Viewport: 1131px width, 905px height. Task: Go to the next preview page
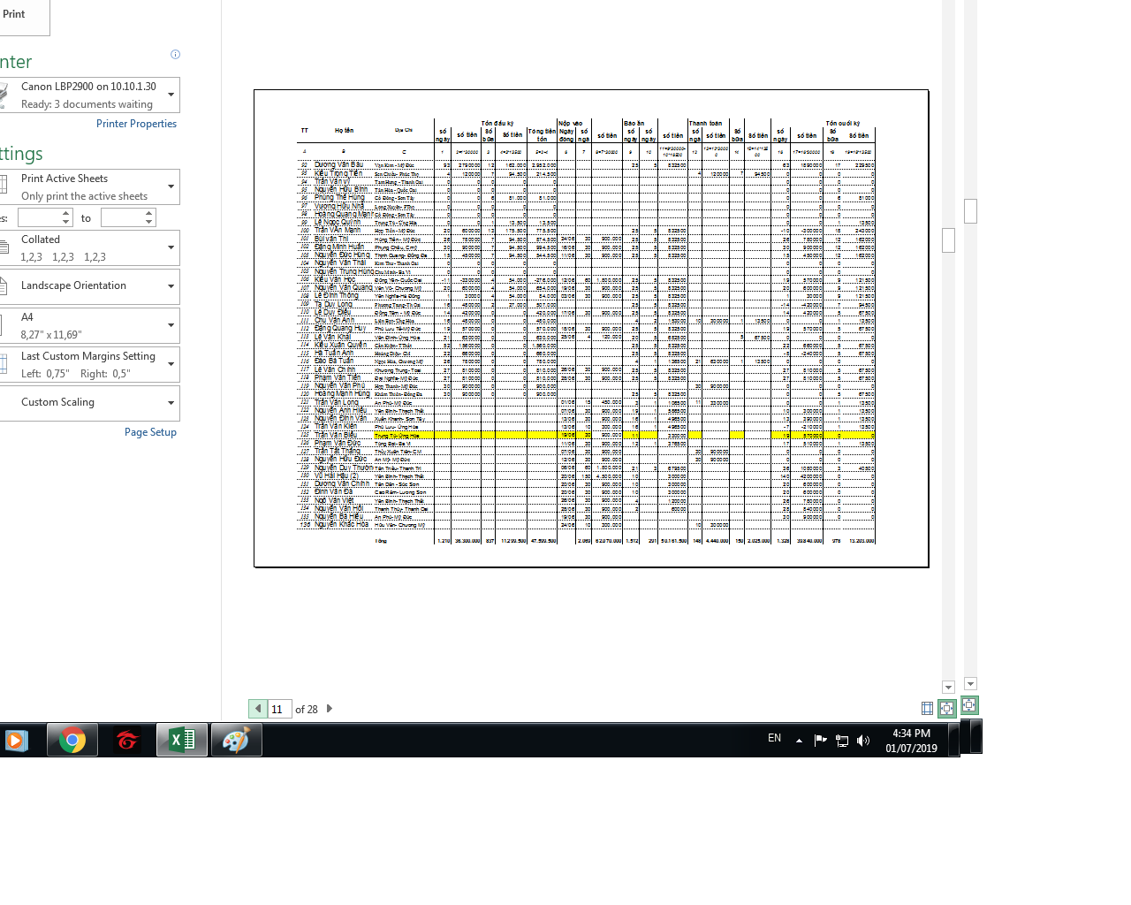pyautogui.click(x=330, y=709)
